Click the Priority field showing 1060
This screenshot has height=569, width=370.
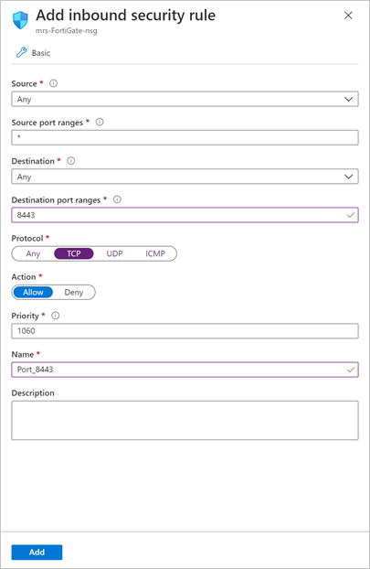[185, 331]
